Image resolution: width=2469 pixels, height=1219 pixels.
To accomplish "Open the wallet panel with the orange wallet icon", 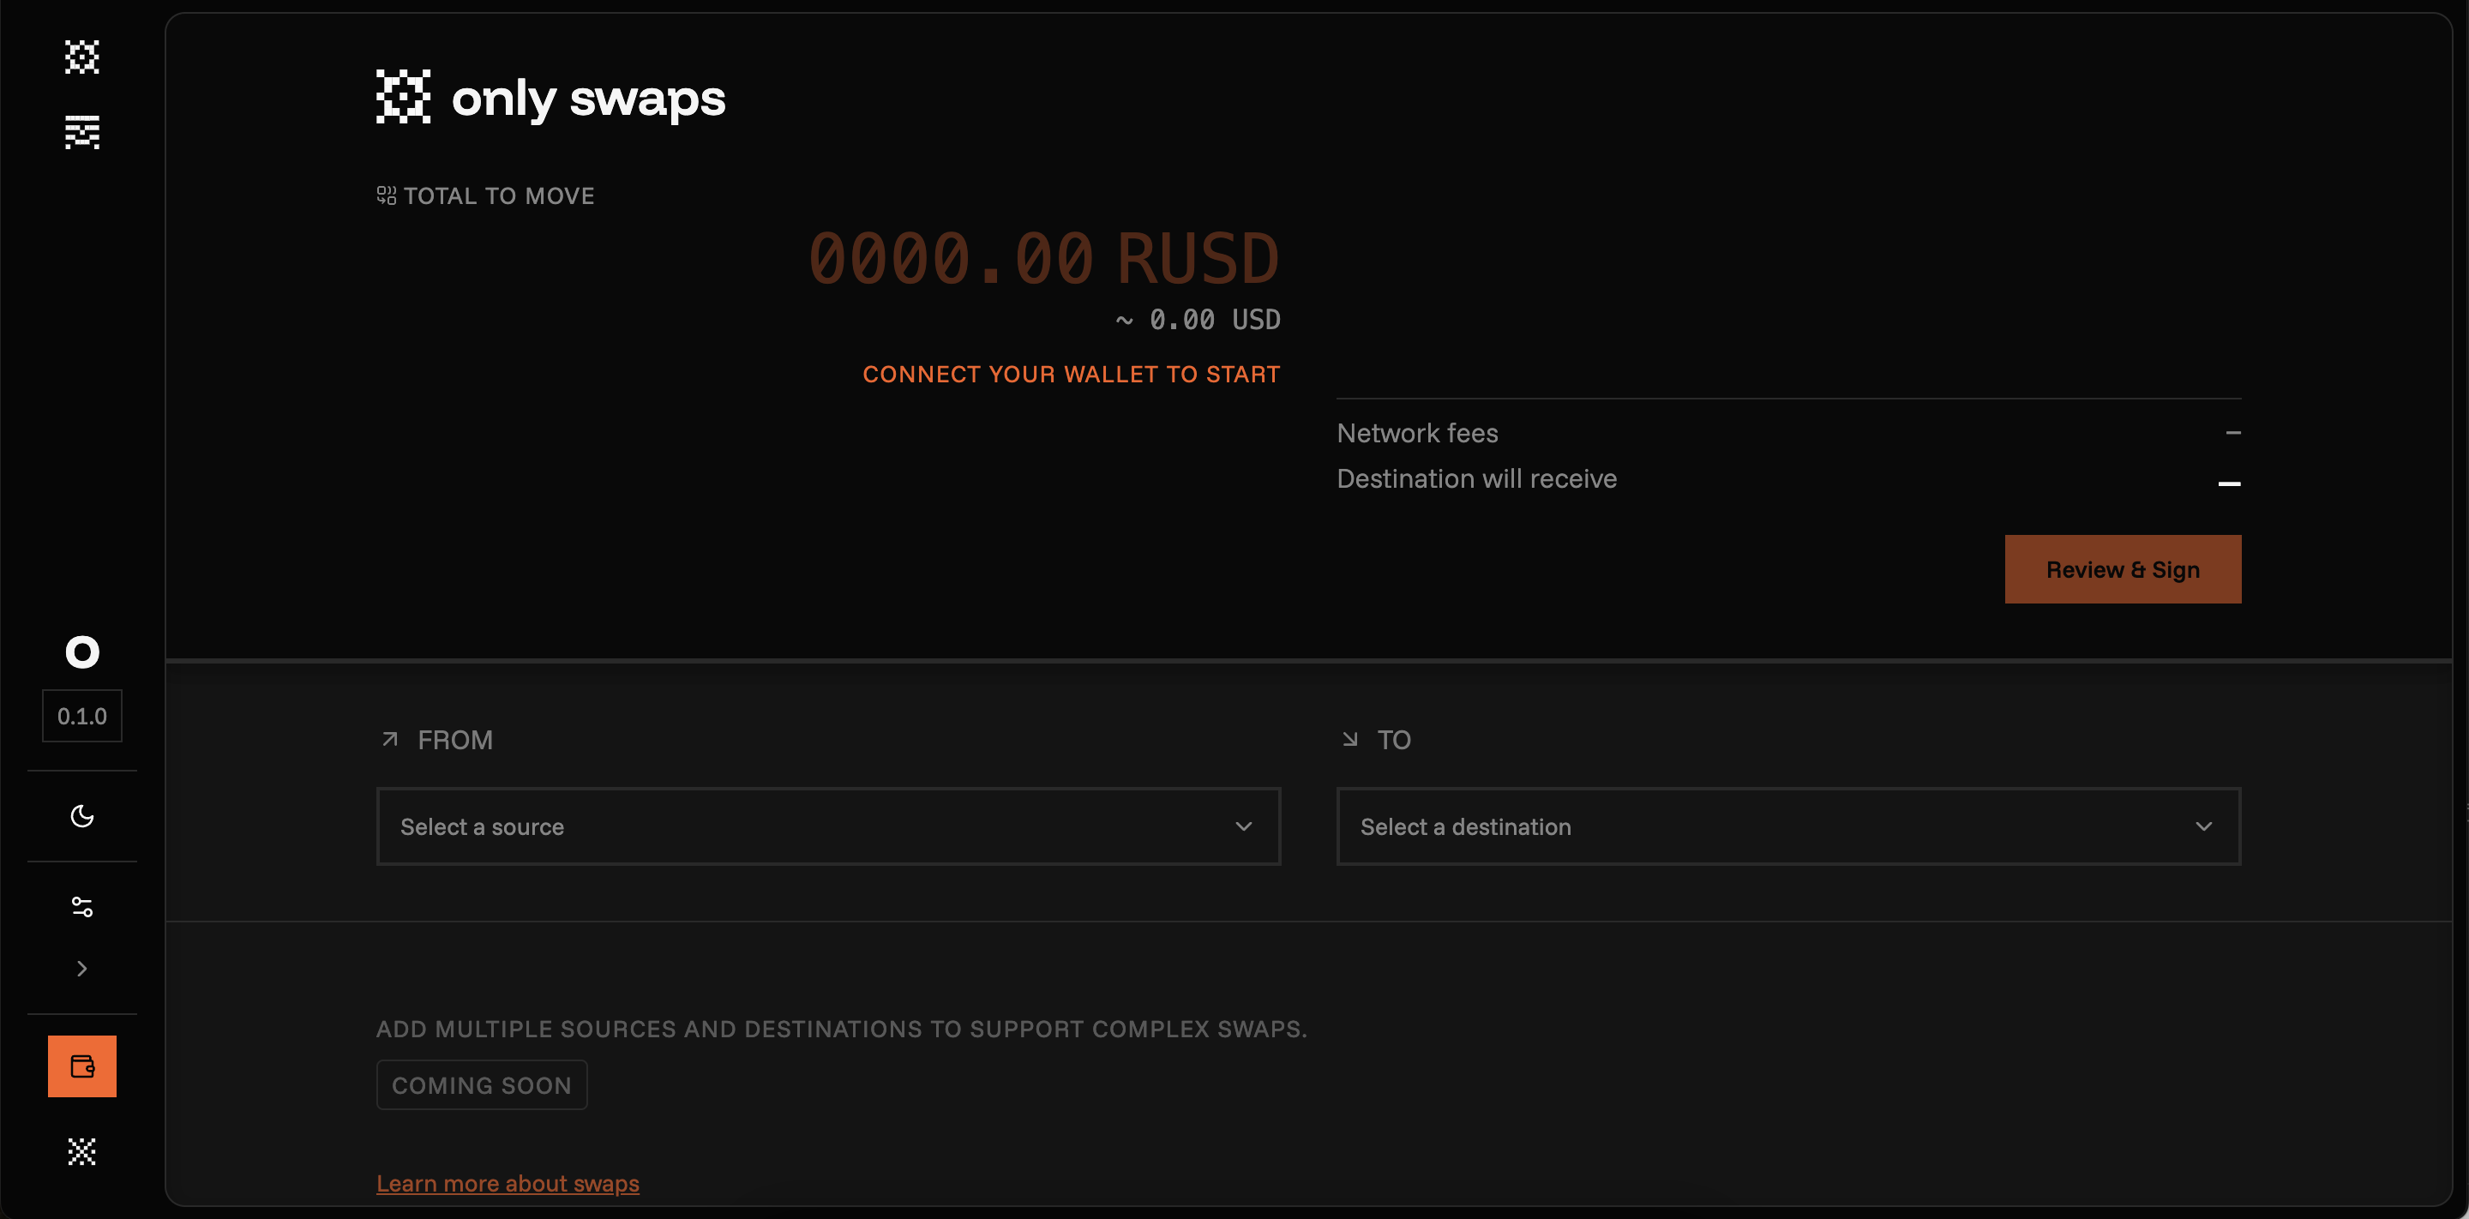I will click(x=81, y=1066).
